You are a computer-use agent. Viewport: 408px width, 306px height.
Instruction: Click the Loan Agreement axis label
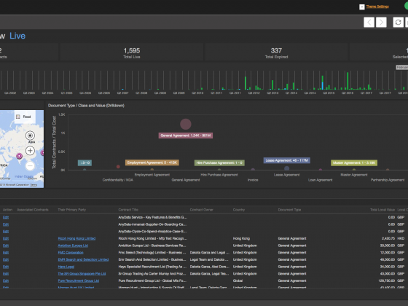(320, 180)
